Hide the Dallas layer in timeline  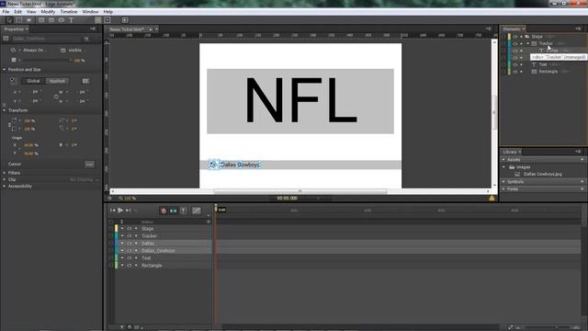tap(129, 243)
